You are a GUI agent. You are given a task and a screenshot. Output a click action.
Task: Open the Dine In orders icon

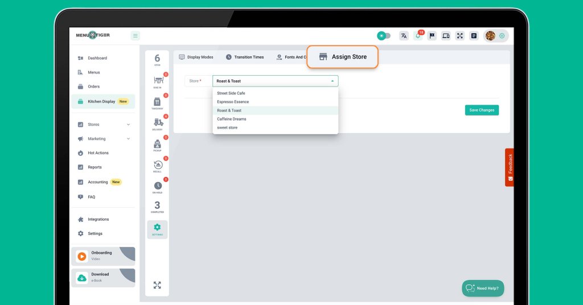tap(158, 81)
